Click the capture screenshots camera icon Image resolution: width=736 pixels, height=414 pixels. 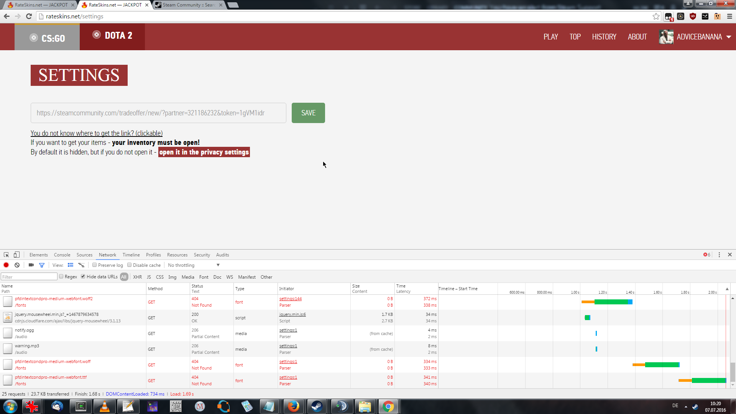click(31, 265)
